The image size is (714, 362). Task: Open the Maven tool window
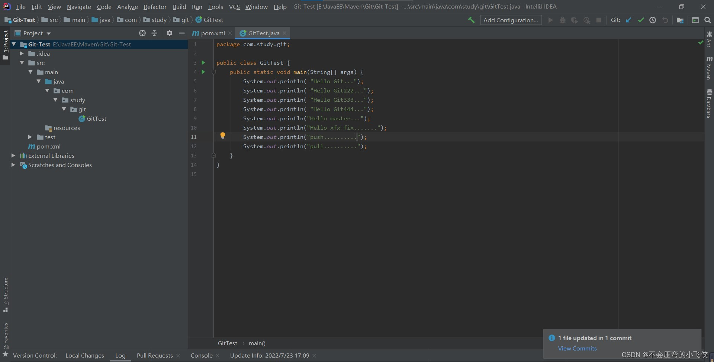(x=709, y=68)
